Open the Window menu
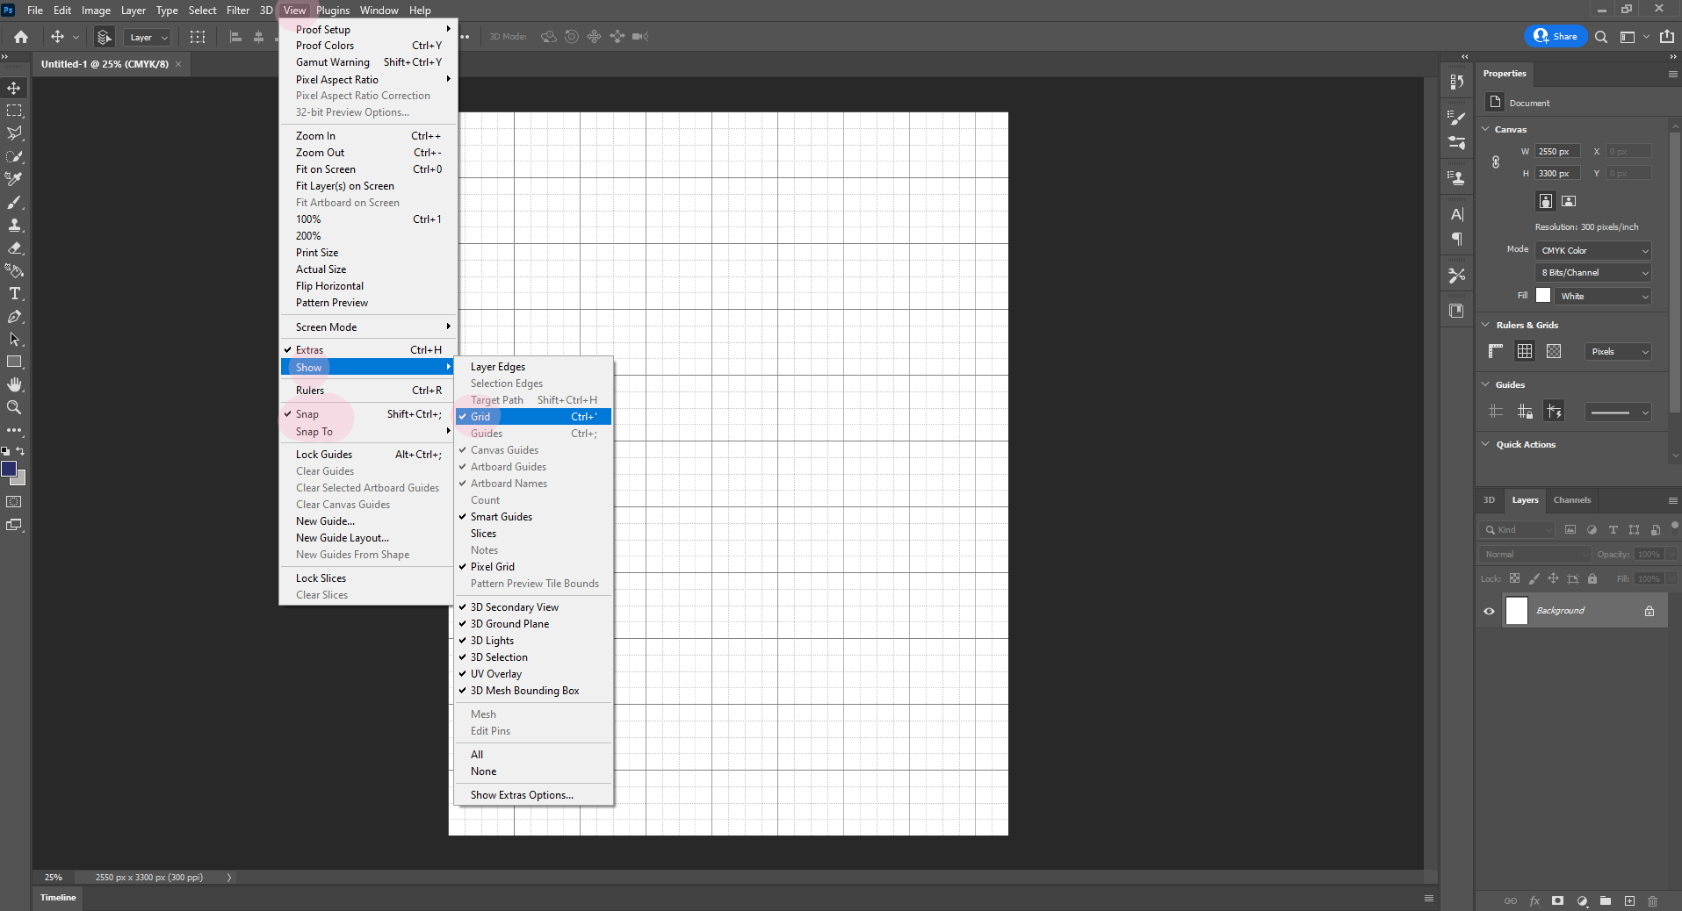 379,10
